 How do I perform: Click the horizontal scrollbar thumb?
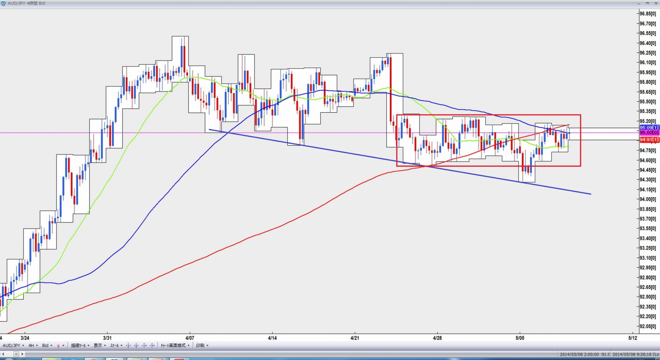[16, 354]
